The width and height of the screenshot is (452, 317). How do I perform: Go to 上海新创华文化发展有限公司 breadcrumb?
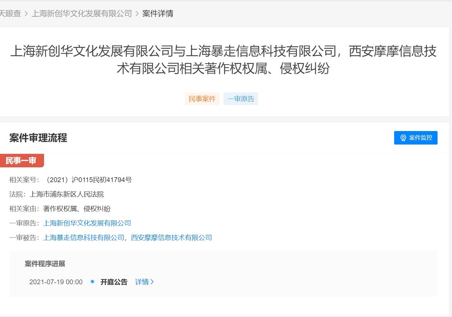[82, 13]
